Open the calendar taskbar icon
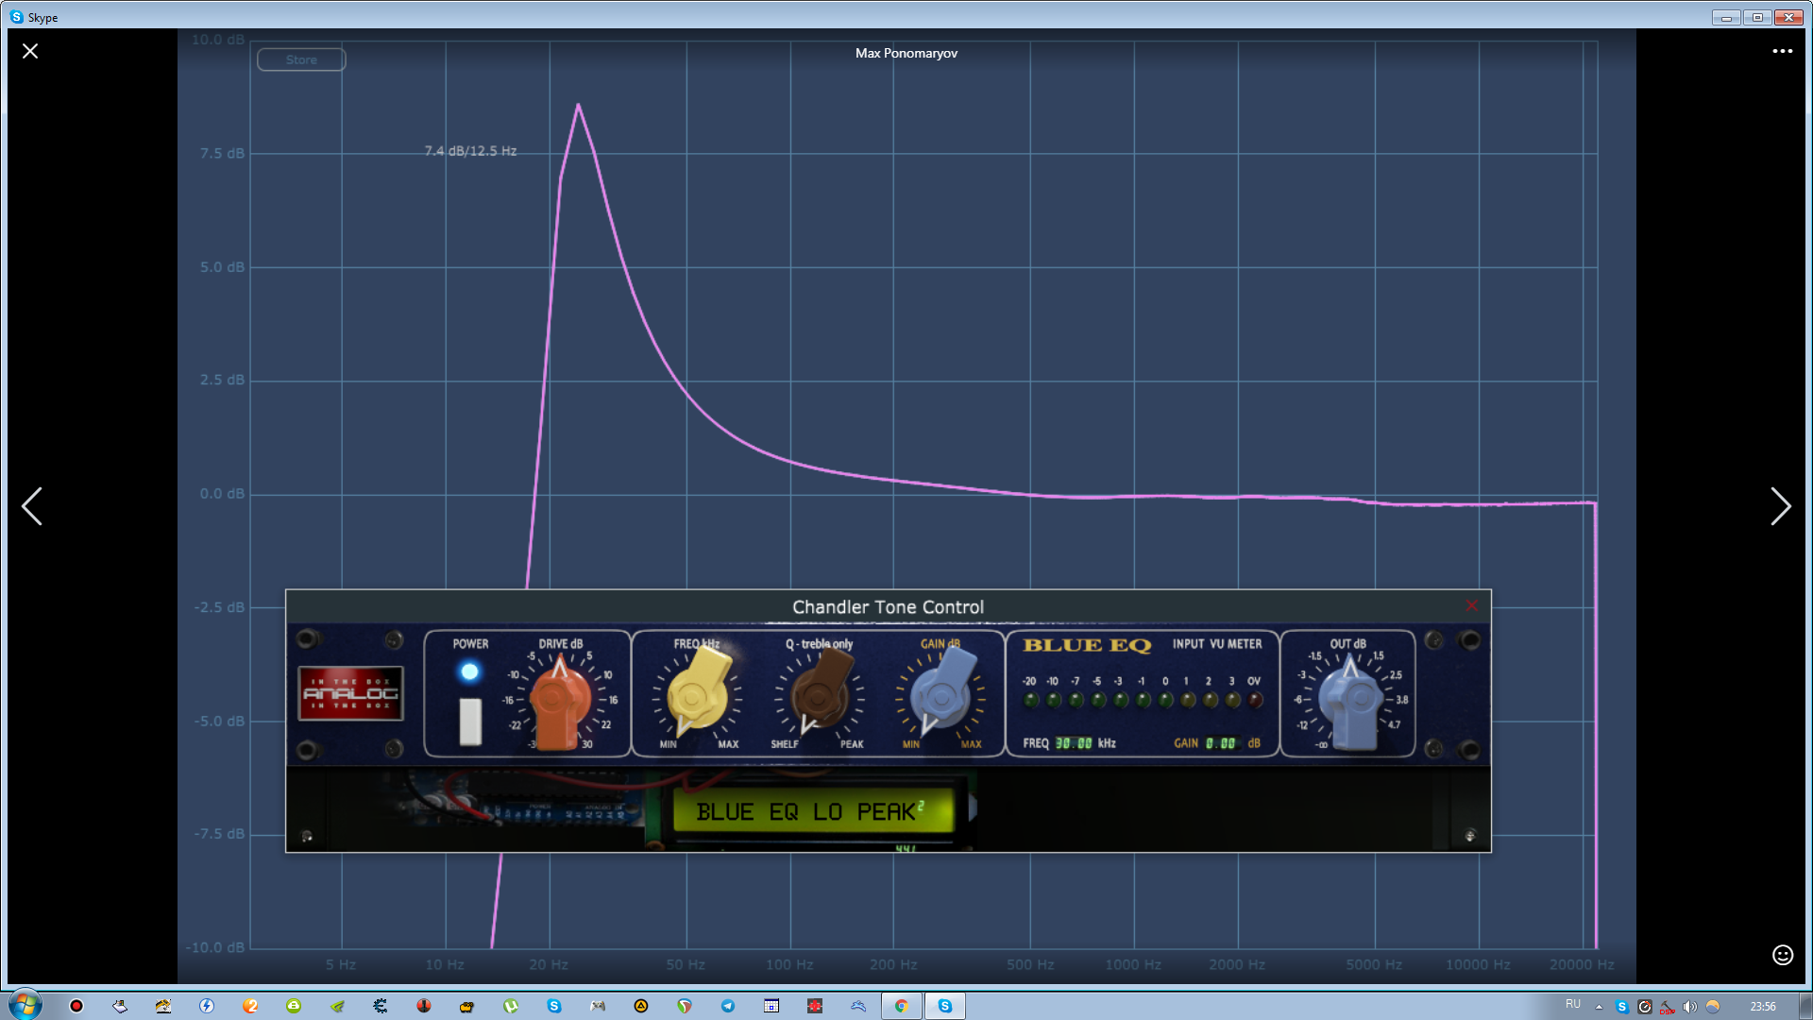The width and height of the screenshot is (1813, 1020). pos(771,1006)
